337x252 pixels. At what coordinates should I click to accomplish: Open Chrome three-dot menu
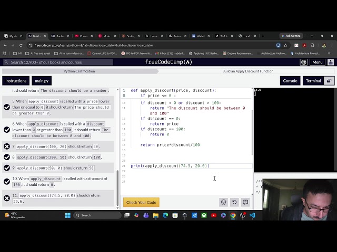332,45
